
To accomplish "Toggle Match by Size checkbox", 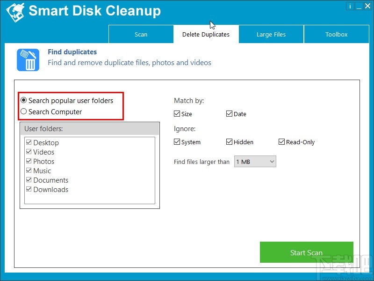I will [x=177, y=114].
